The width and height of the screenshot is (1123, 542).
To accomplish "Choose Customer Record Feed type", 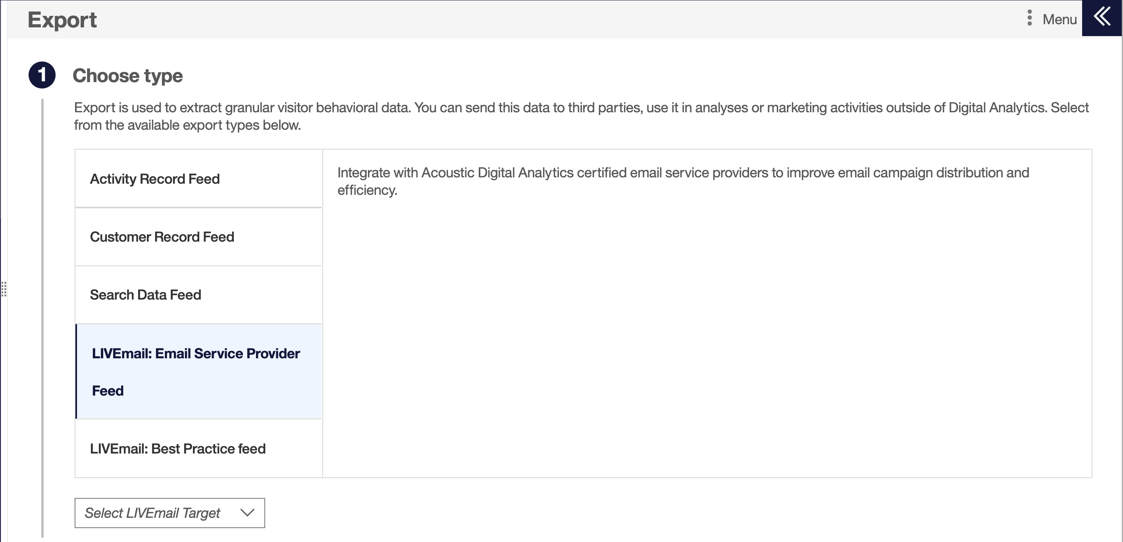I will [198, 237].
